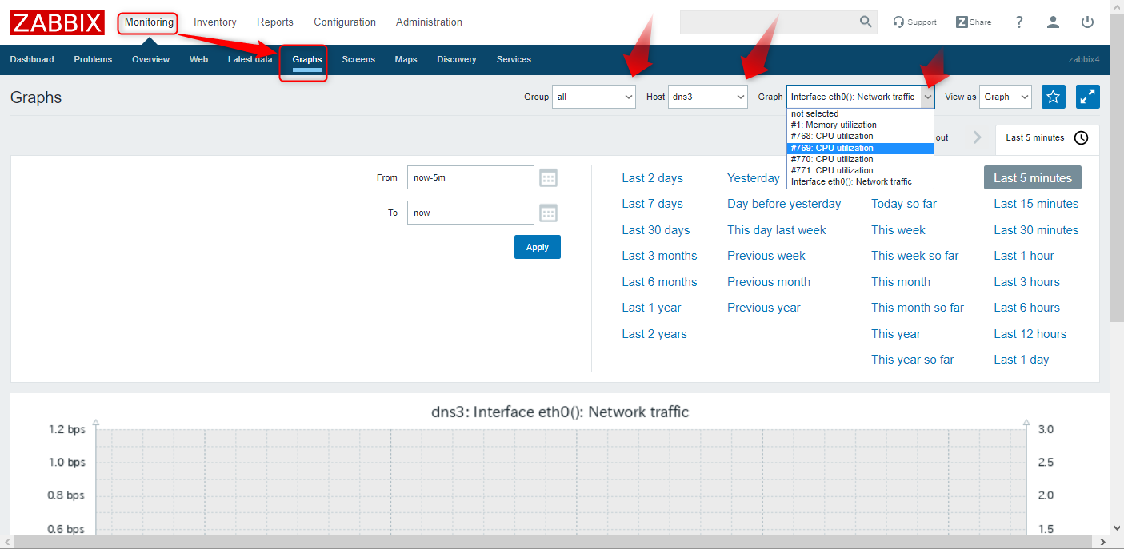Go to the Screens submenu
1124x549 pixels.
358,59
